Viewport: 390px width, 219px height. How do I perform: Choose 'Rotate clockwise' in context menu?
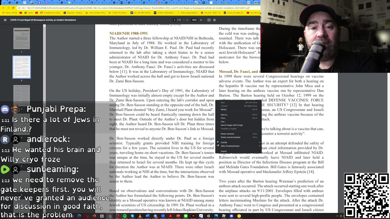click(x=238, y=134)
